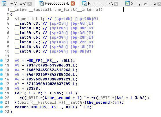This screenshot has width=161, height=117.
Task: Click declaration of __int16 v8
Action: click(x=28, y=47)
